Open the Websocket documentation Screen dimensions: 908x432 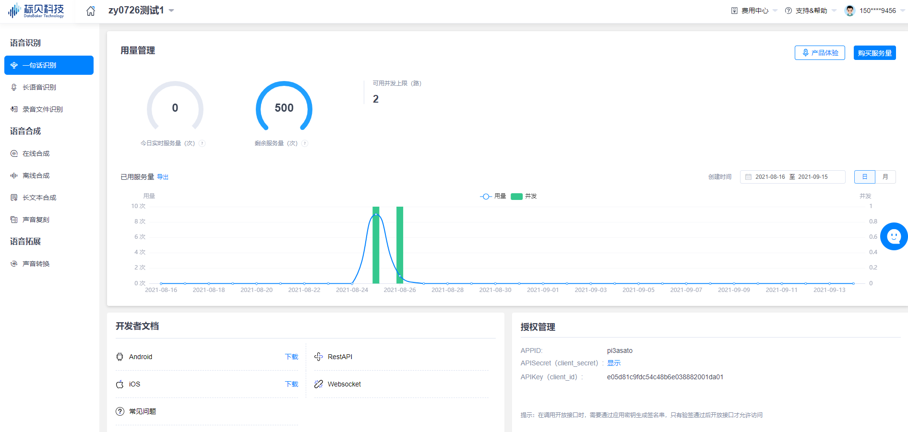pyautogui.click(x=344, y=384)
